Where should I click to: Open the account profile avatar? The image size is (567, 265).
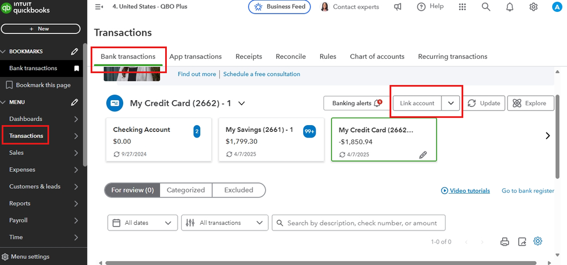pos(557,7)
